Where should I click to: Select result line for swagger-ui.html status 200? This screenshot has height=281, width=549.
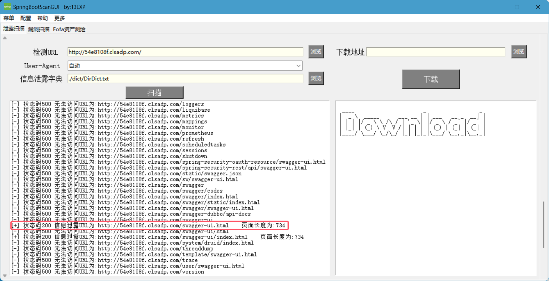[148, 226]
